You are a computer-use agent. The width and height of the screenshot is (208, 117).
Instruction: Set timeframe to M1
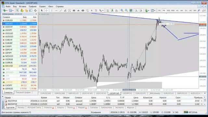coord(160,10)
